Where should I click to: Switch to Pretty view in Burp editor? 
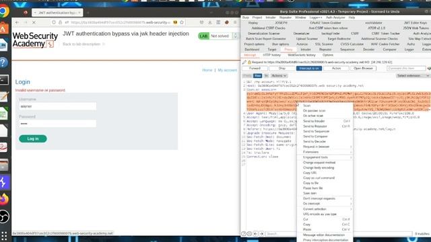coord(247,76)
